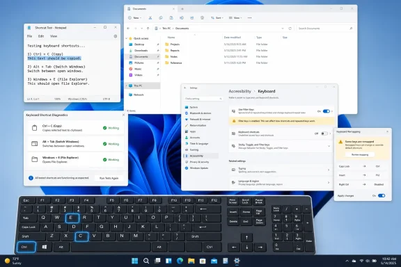Close the Keyboard Remapping panel
Screen dimensions: 401x267
click(387, 131)
